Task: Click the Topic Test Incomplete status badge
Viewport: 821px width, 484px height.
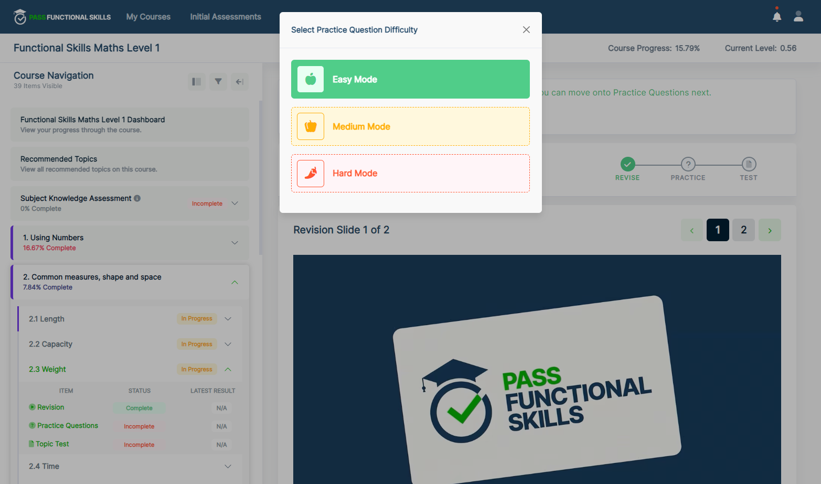Action: click(139, 445)
